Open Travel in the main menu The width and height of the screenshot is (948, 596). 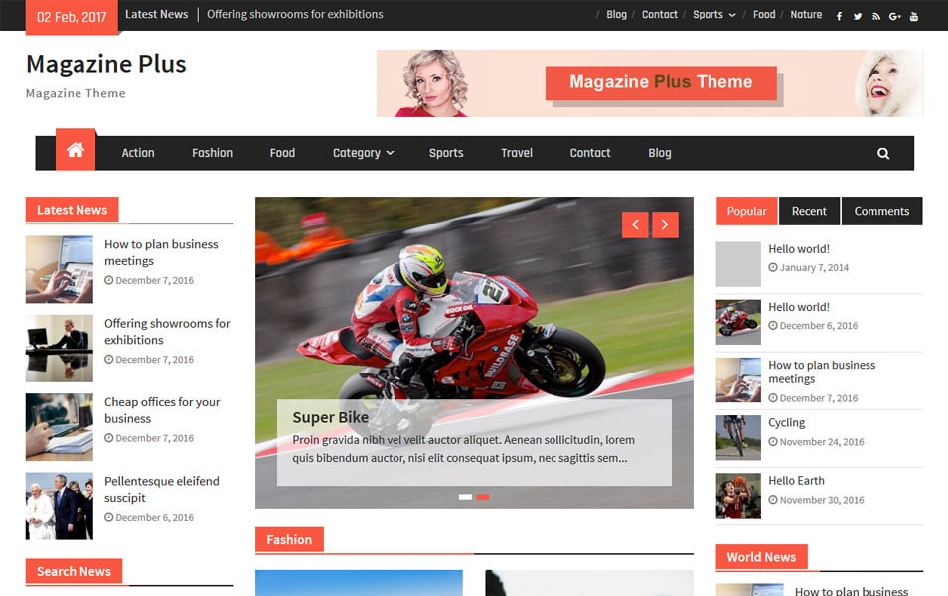click(x=517, y=153)
